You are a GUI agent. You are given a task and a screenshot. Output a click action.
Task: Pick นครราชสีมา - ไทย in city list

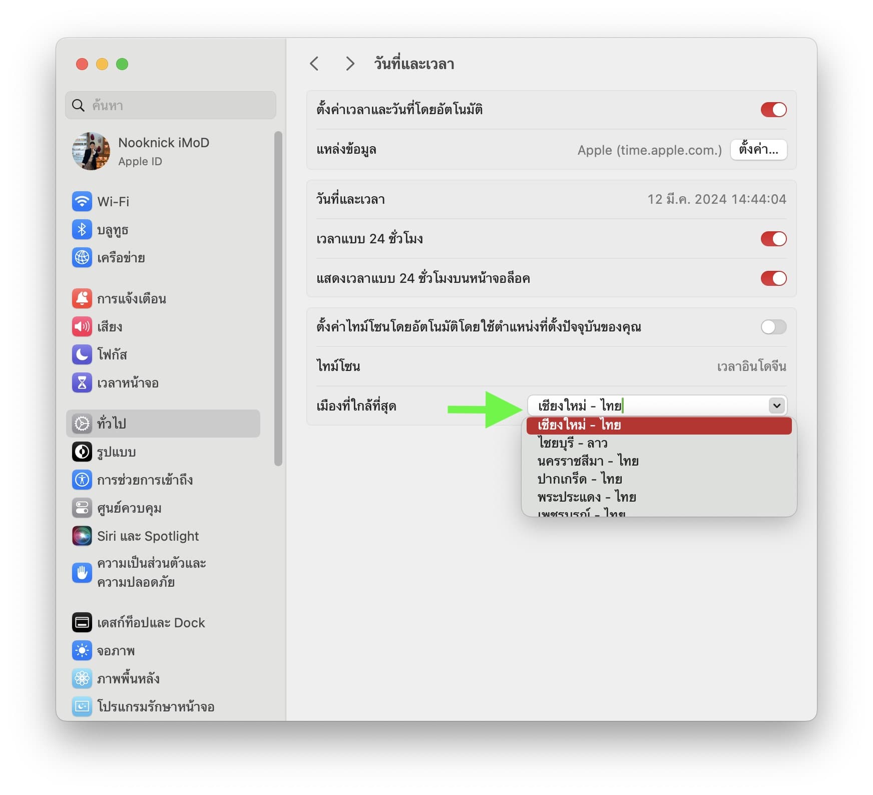click(x=588, y=461)
